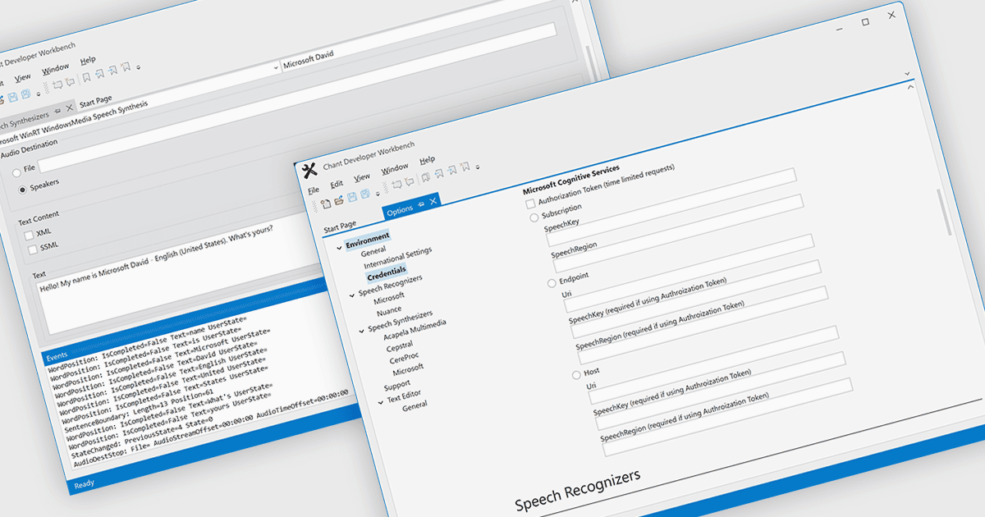The image size is (985, 517).
Task: Collapse the Environment tree node
Action: (x=341, y=246)
